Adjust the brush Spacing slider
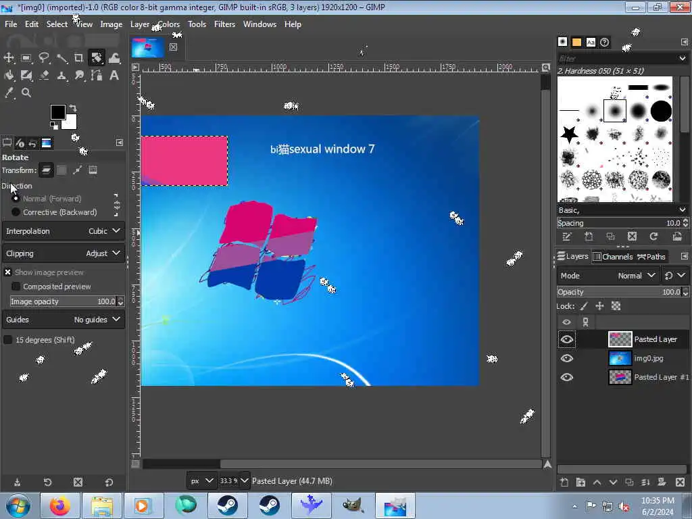This screenshot has height=519, width=692. tap(622, 223)
